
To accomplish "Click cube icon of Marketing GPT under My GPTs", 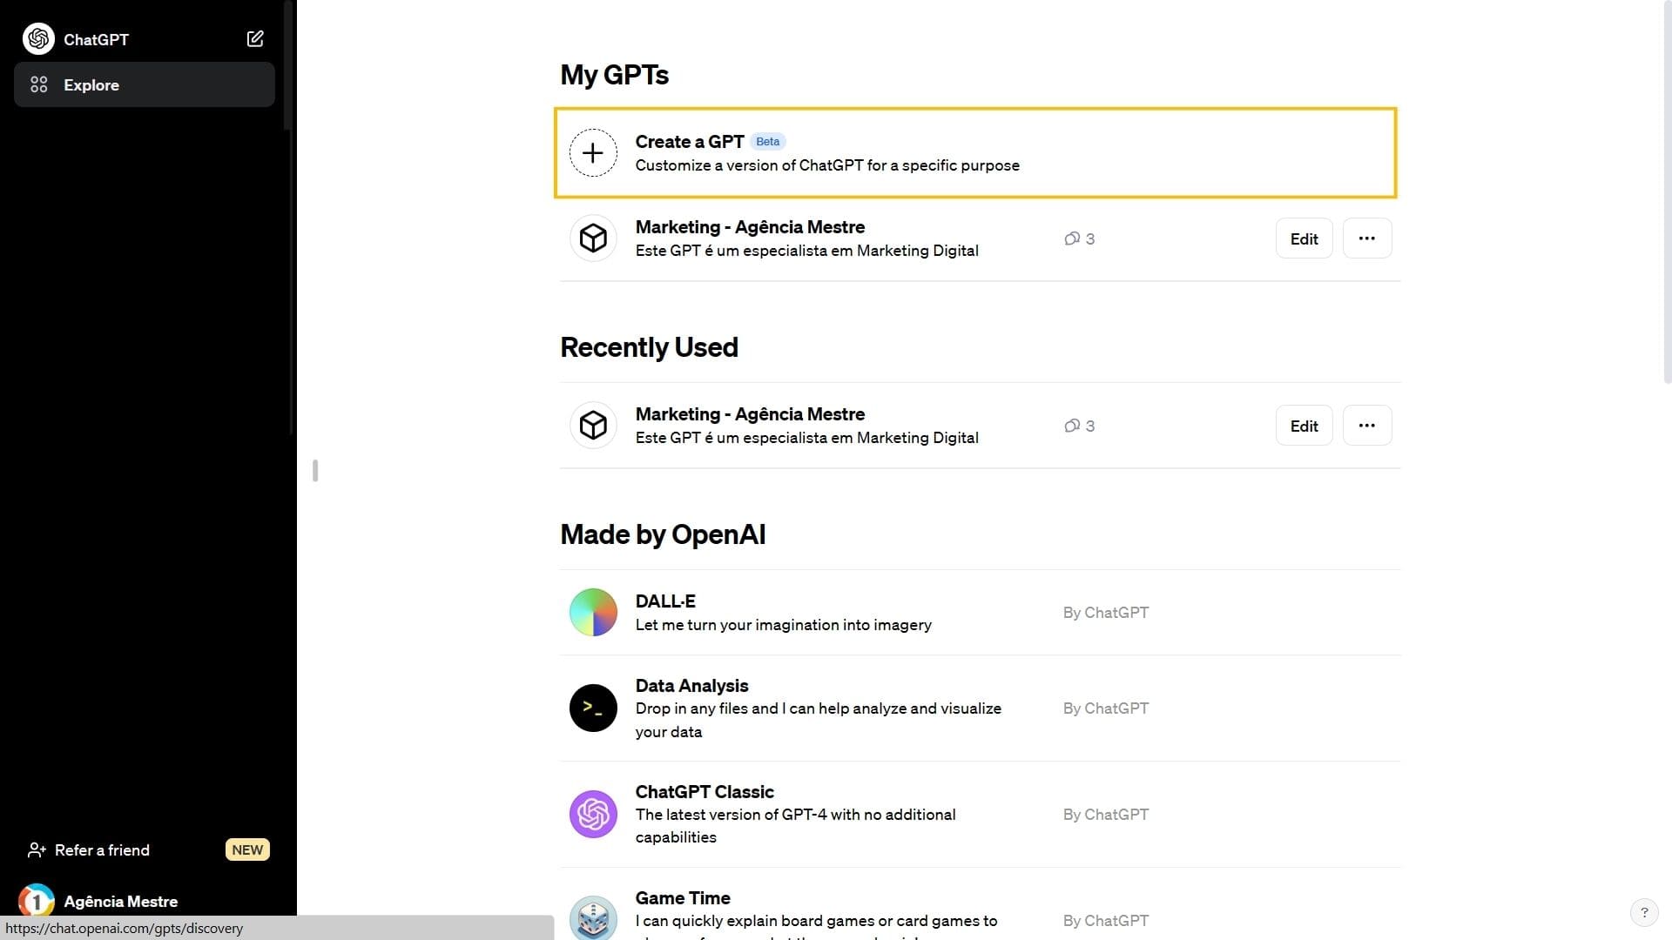I will pos(593,238).
